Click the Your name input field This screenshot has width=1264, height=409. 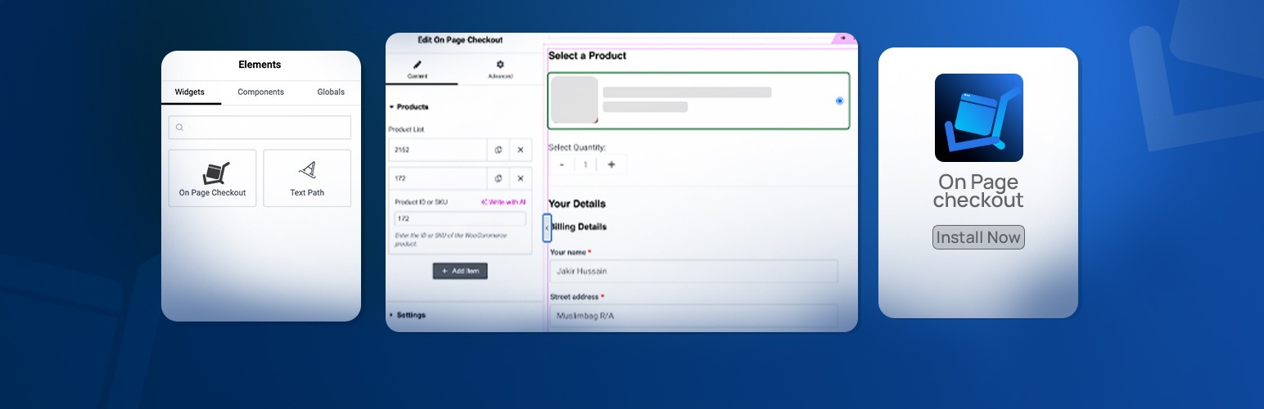[693, 271]
